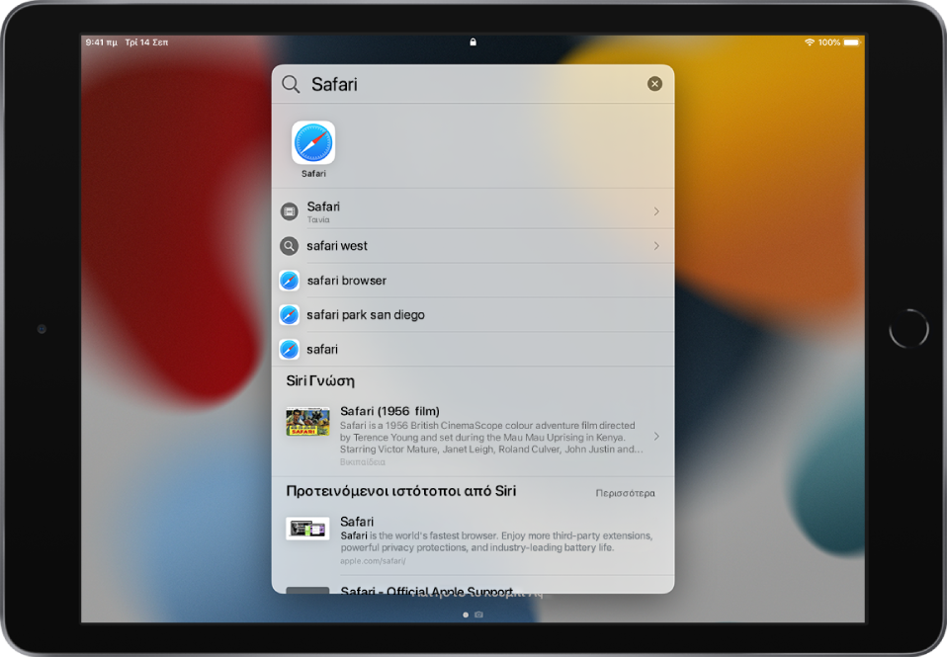The height and width of the screenshot is (657, 947).
Task: Tap the 'Τρί 14 Σεπ' date in status bar
Action: (x=146, y=42)
